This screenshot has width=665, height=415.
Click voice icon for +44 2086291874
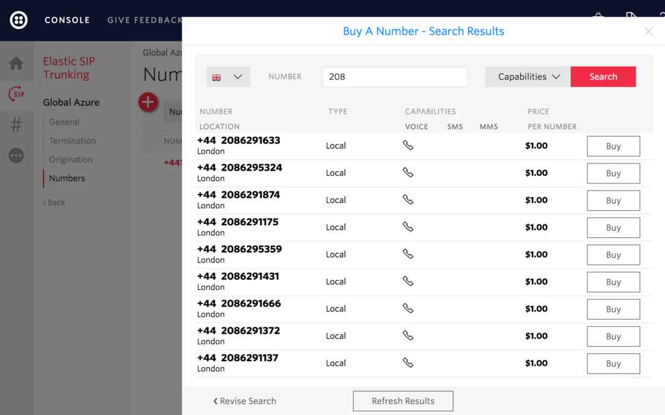[408, 200]
